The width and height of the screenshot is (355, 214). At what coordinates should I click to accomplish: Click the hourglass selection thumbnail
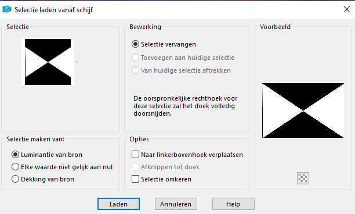(48, 62)
